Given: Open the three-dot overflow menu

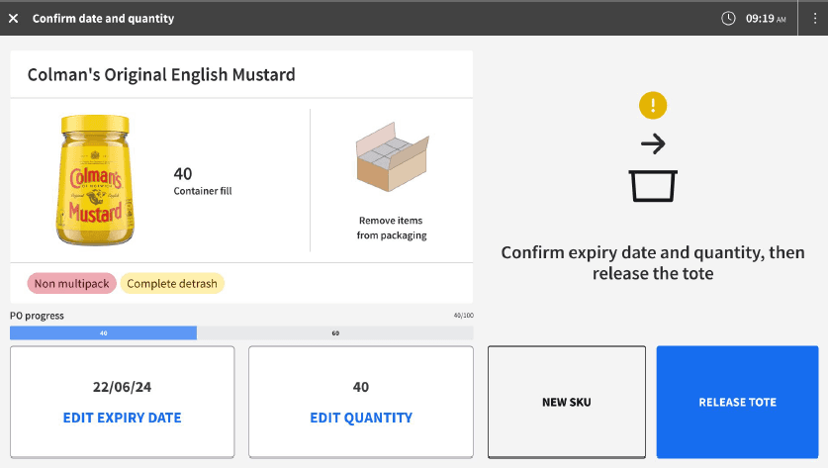Looking at the screenshot, I should pyautogui.click(x=815, y=19).
